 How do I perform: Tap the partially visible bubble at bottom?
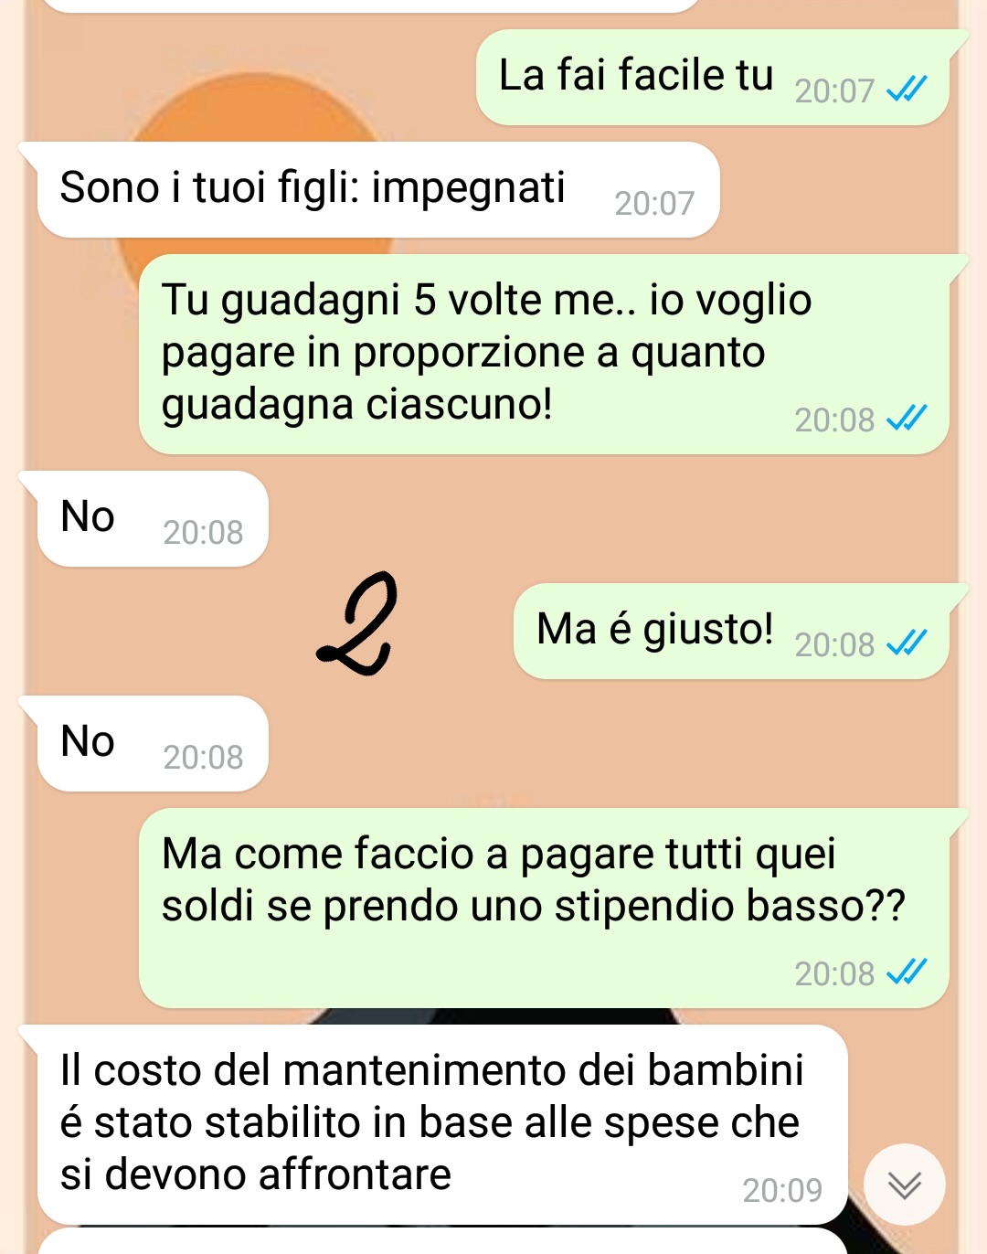442,1241
